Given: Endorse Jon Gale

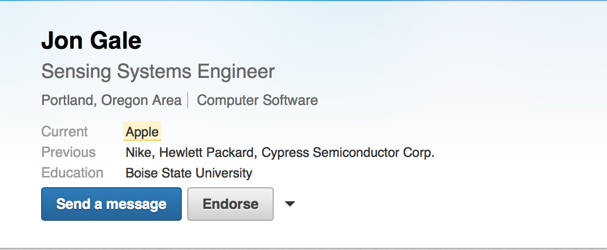Looking at the screenshot, I should (x=230, y=204).
